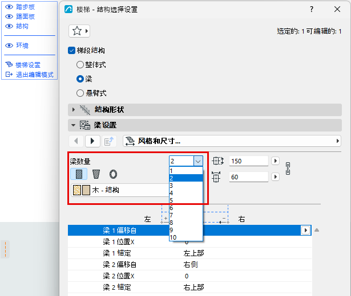Toggle visibility of 踢面板 (riser)
The image size is (351, 296).
9,17
